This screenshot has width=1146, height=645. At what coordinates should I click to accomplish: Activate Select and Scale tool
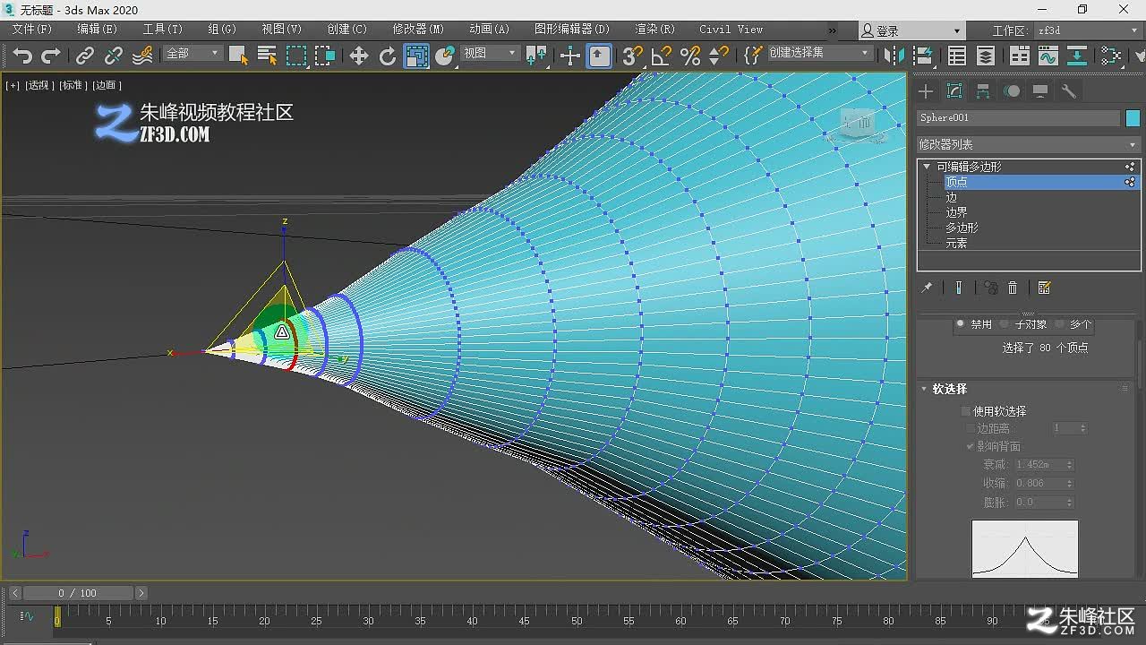(x=416, y=56)
